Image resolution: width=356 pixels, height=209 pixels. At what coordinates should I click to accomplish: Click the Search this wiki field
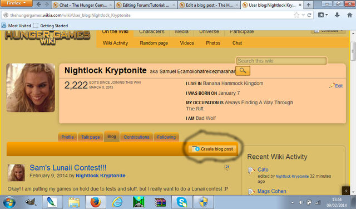tap(281, 61)
